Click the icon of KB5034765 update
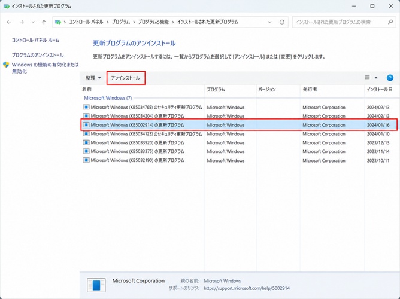Screen dimensions: 400x299 [86, 107]
